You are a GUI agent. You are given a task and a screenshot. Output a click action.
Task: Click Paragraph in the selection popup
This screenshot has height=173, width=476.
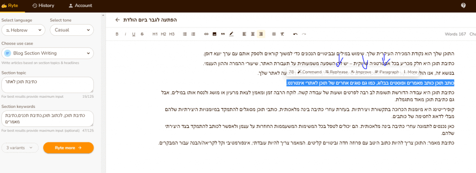pos(387,72)
